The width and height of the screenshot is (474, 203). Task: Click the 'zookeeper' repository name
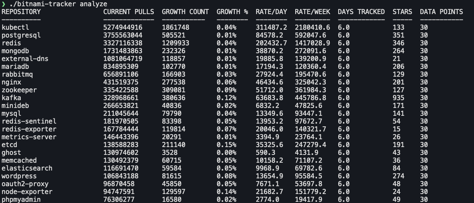click(19, 90)
